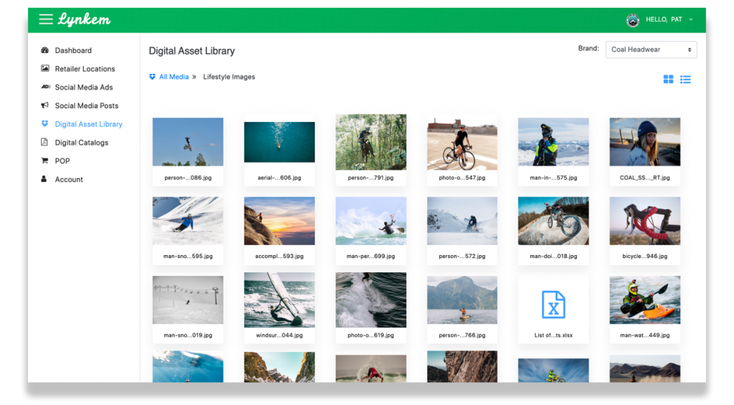Click file name aerial-...606.jpg
734x405 pixels.
pos(280,178)
